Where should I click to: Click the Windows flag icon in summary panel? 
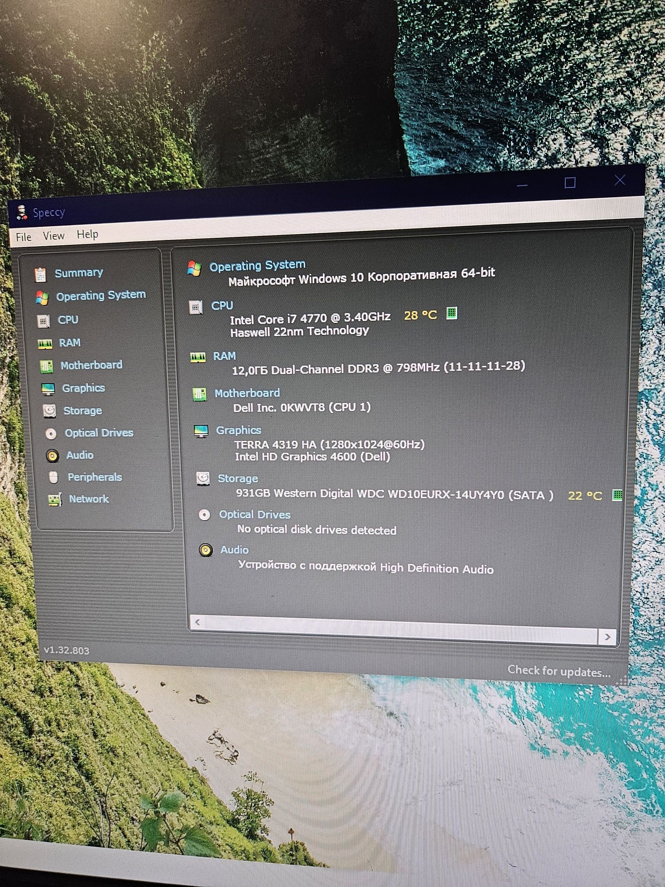(x=194, y=268)
